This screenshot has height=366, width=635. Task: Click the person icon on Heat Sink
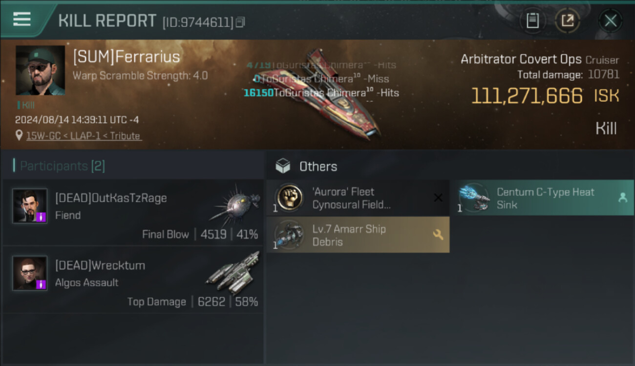[x=623, y=198]
